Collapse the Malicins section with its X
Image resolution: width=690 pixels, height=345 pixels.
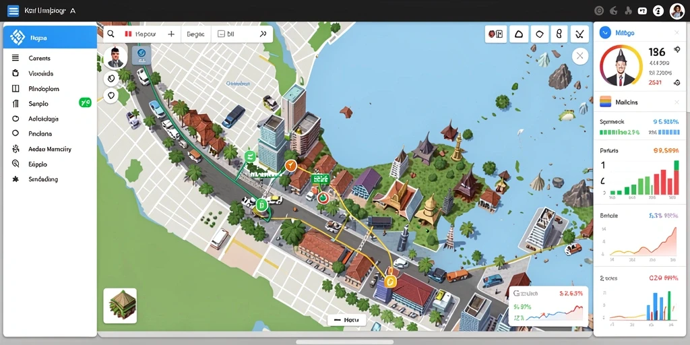[677, 102]
